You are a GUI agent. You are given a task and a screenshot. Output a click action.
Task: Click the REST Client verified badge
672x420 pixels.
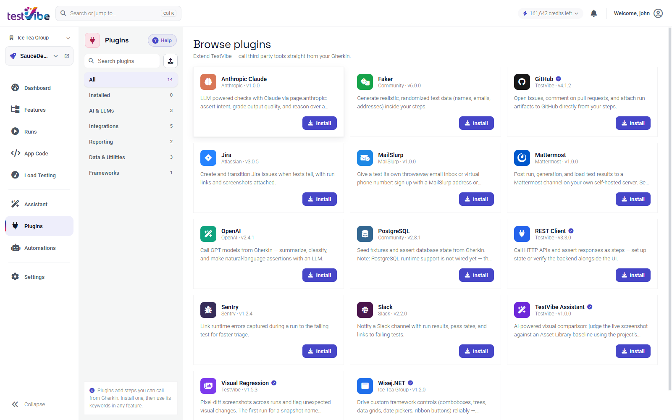tap(571, 231)
